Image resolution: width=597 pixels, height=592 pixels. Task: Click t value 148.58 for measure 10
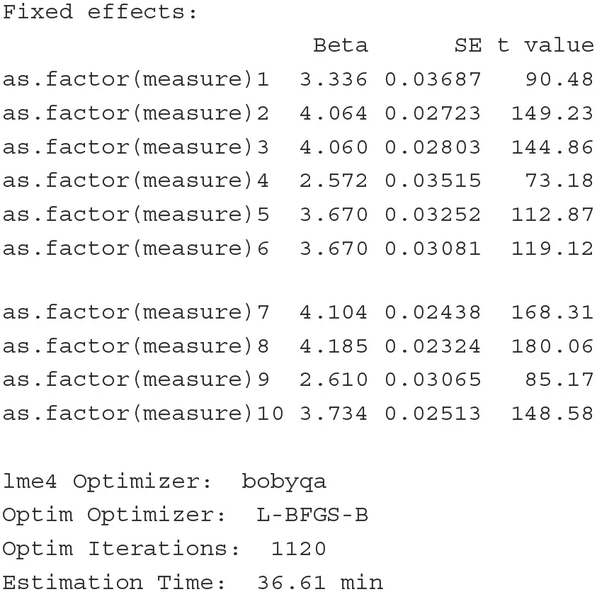coord(552,414)
